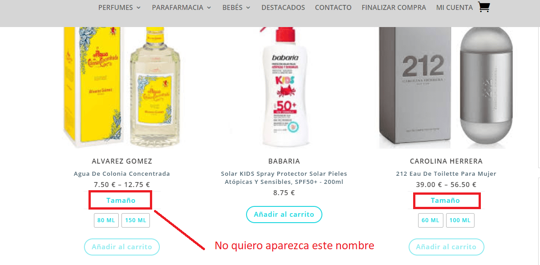Expand the PARAFARMACIA menu chevron
This screenshot has width=540, height=265.
click(209, 8)
